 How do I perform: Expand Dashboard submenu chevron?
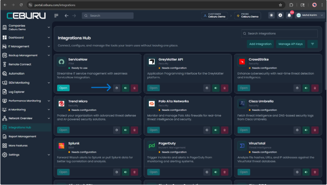click(49, 38)
